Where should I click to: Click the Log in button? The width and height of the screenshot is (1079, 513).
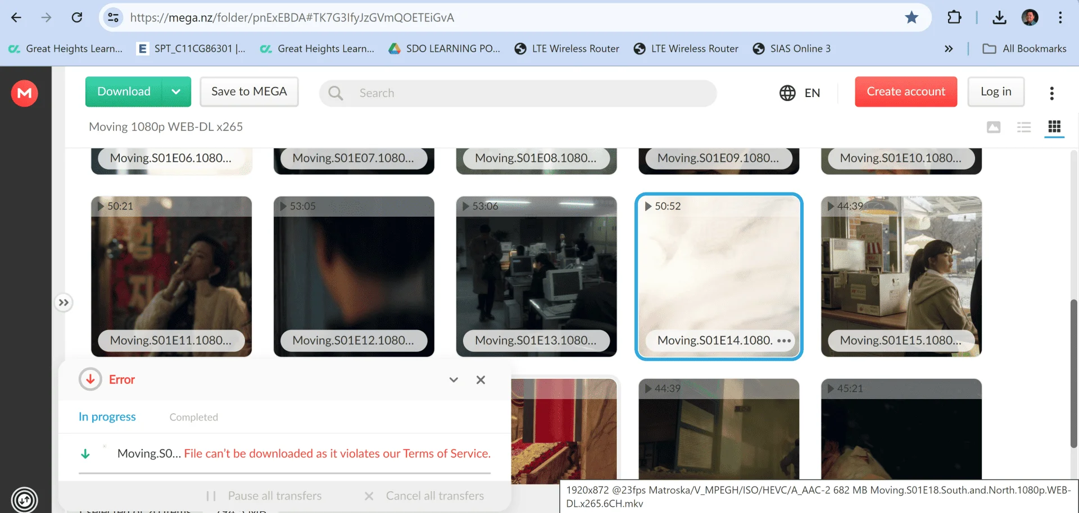coord(996,91)
